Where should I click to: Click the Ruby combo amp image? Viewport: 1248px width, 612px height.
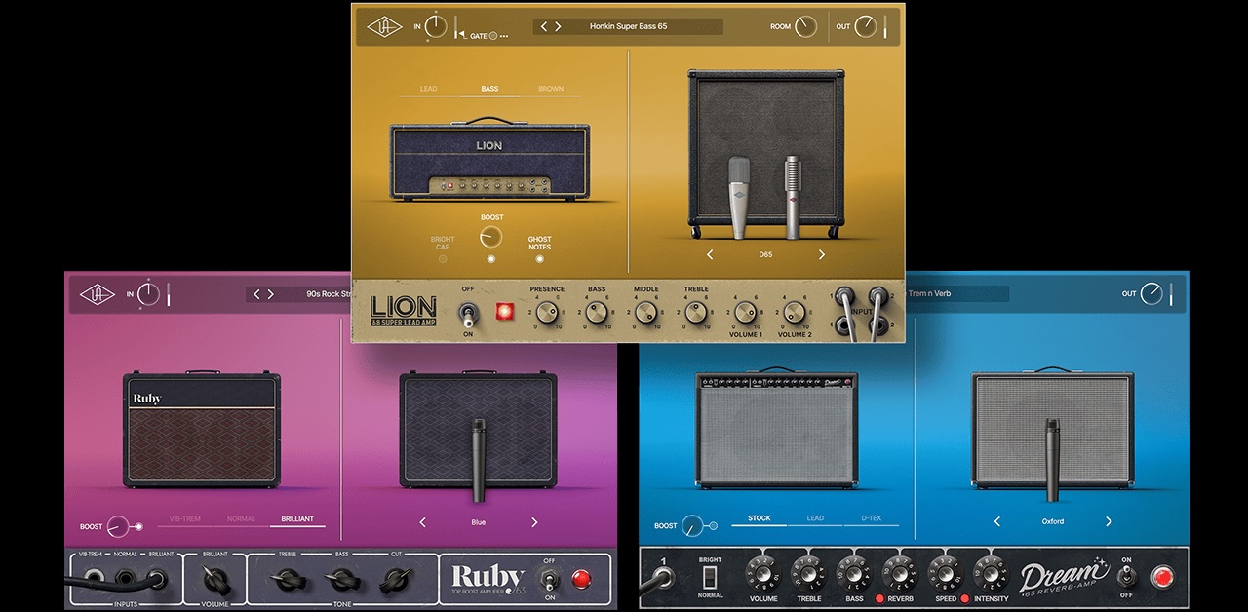pyautogui.click(x=202, y=429)
